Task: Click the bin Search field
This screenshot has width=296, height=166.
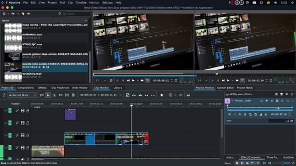Action: [x=79, y=14]
